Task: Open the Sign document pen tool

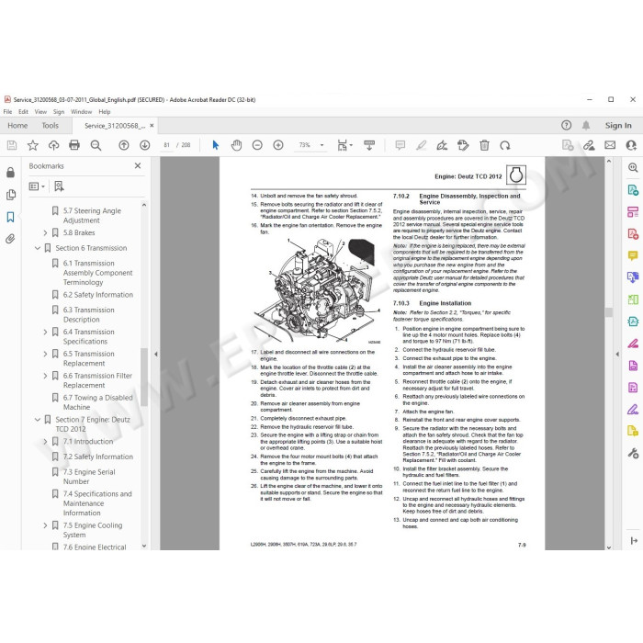Action: coord(442,145)
